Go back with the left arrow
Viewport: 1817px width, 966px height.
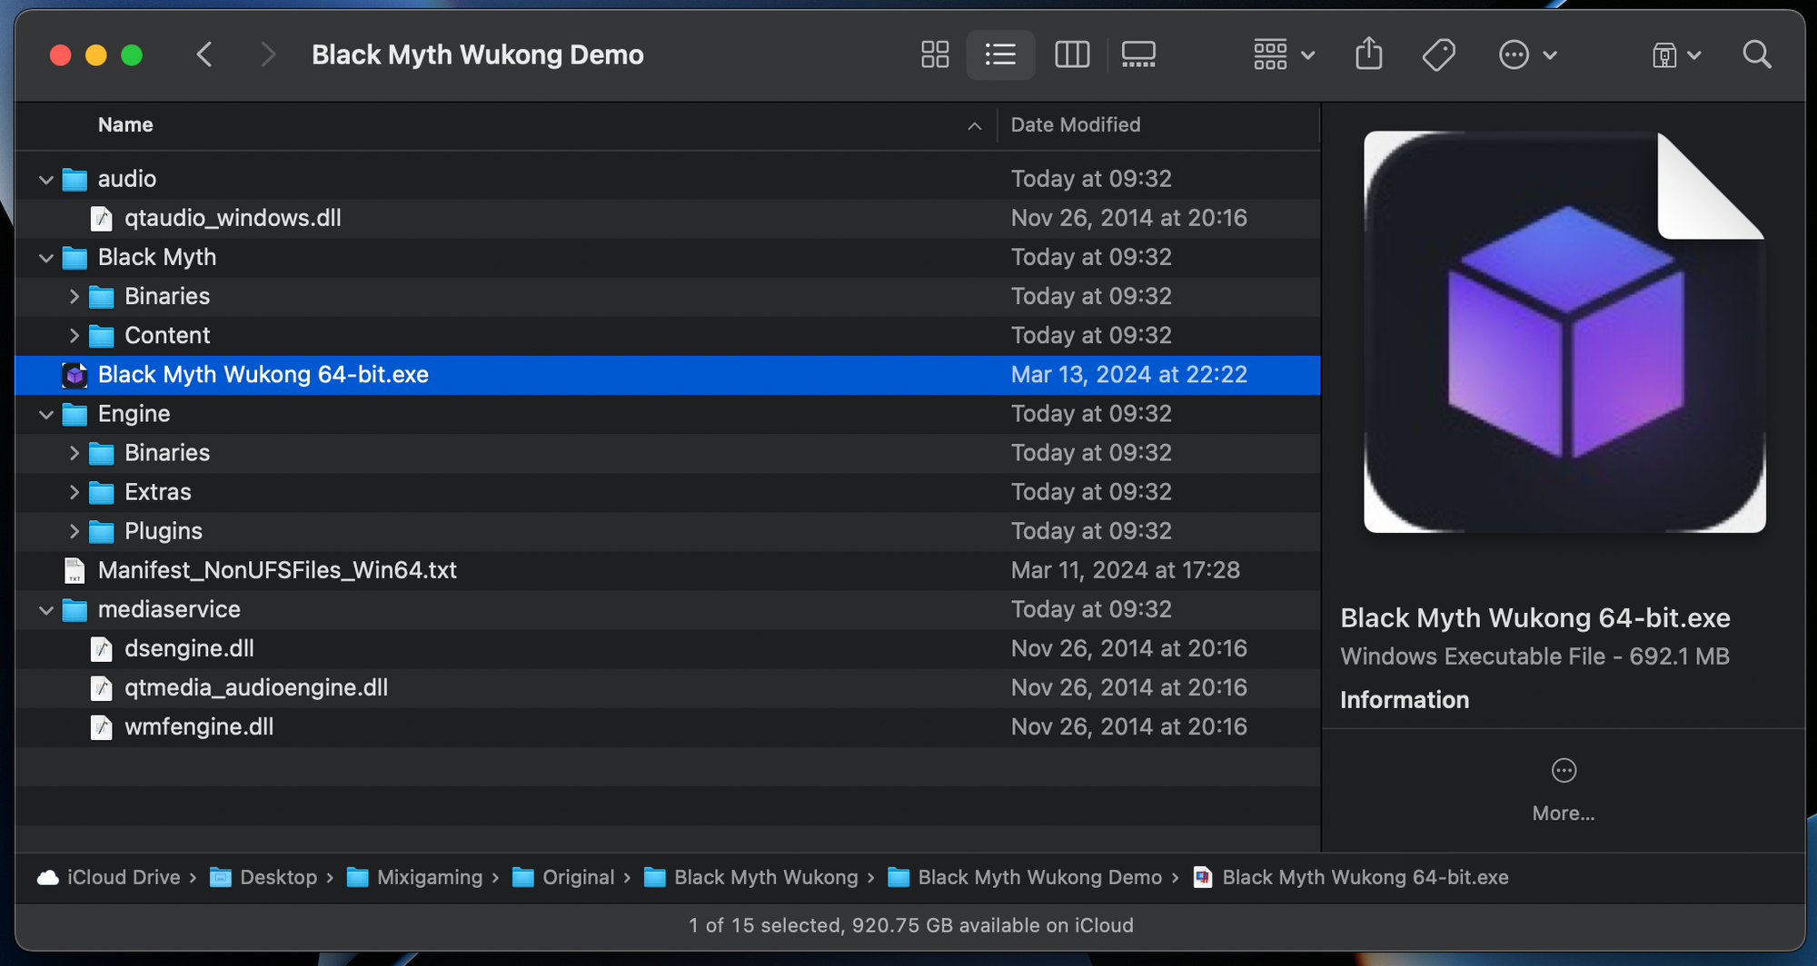click(x=204, y=54)
